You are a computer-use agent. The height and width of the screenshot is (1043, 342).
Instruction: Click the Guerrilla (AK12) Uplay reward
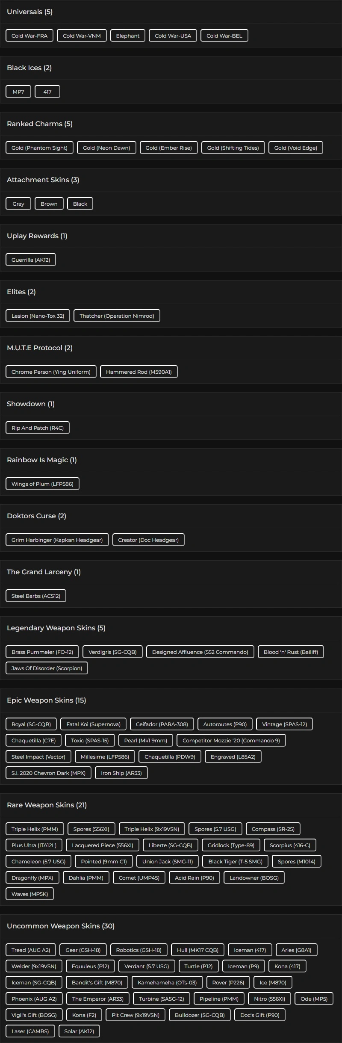pyautogui.click(x=31, y=260)
